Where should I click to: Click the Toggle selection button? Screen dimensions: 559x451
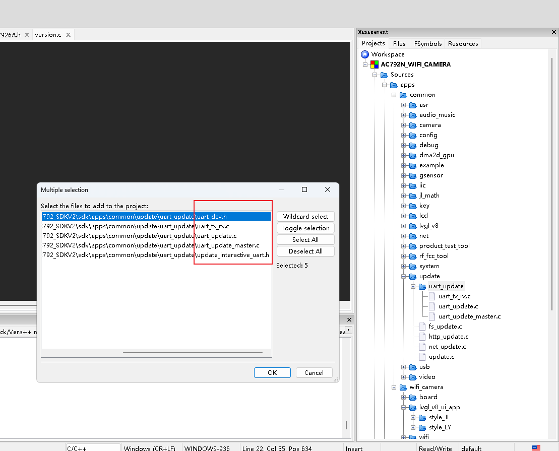[305, 228]
